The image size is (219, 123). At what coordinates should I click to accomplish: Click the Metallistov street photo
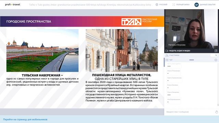pyautogui.click(x=122, y=51)
